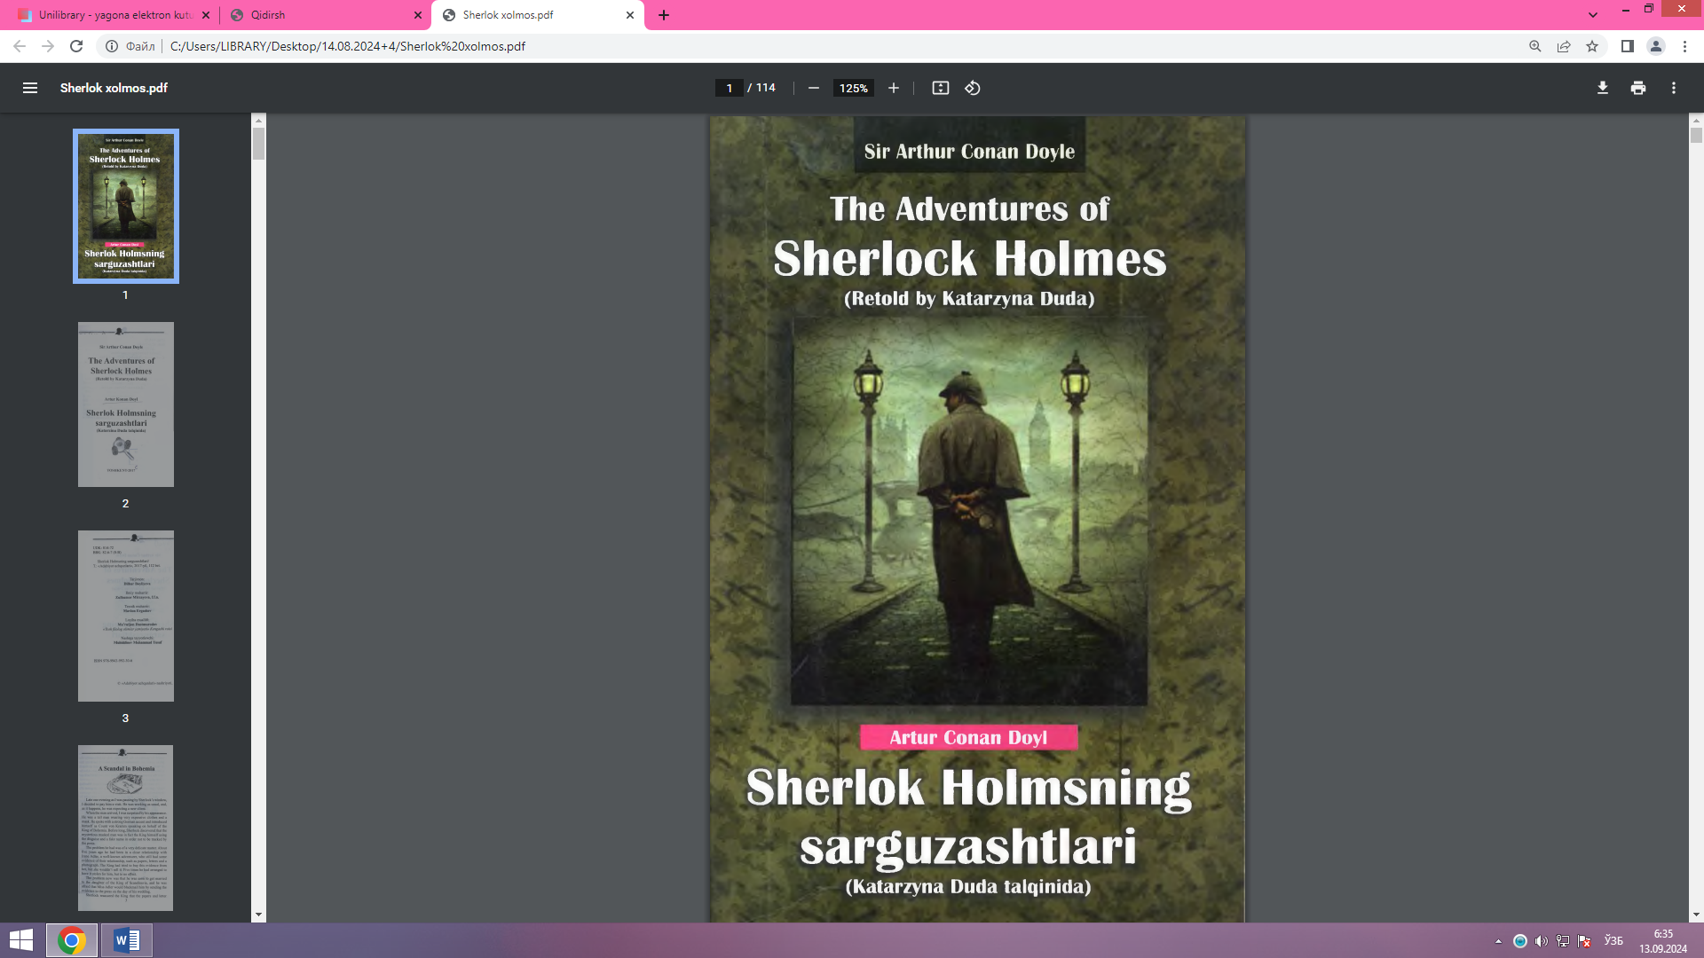Open the Chrome three-dot menu
The image size is (1704, 958).
pos(1684,46)
